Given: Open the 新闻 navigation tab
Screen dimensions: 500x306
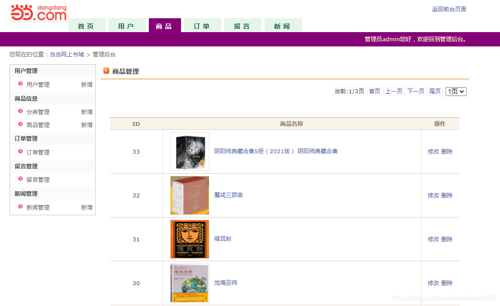Looking at the screenshot, I should click(283, 26).
